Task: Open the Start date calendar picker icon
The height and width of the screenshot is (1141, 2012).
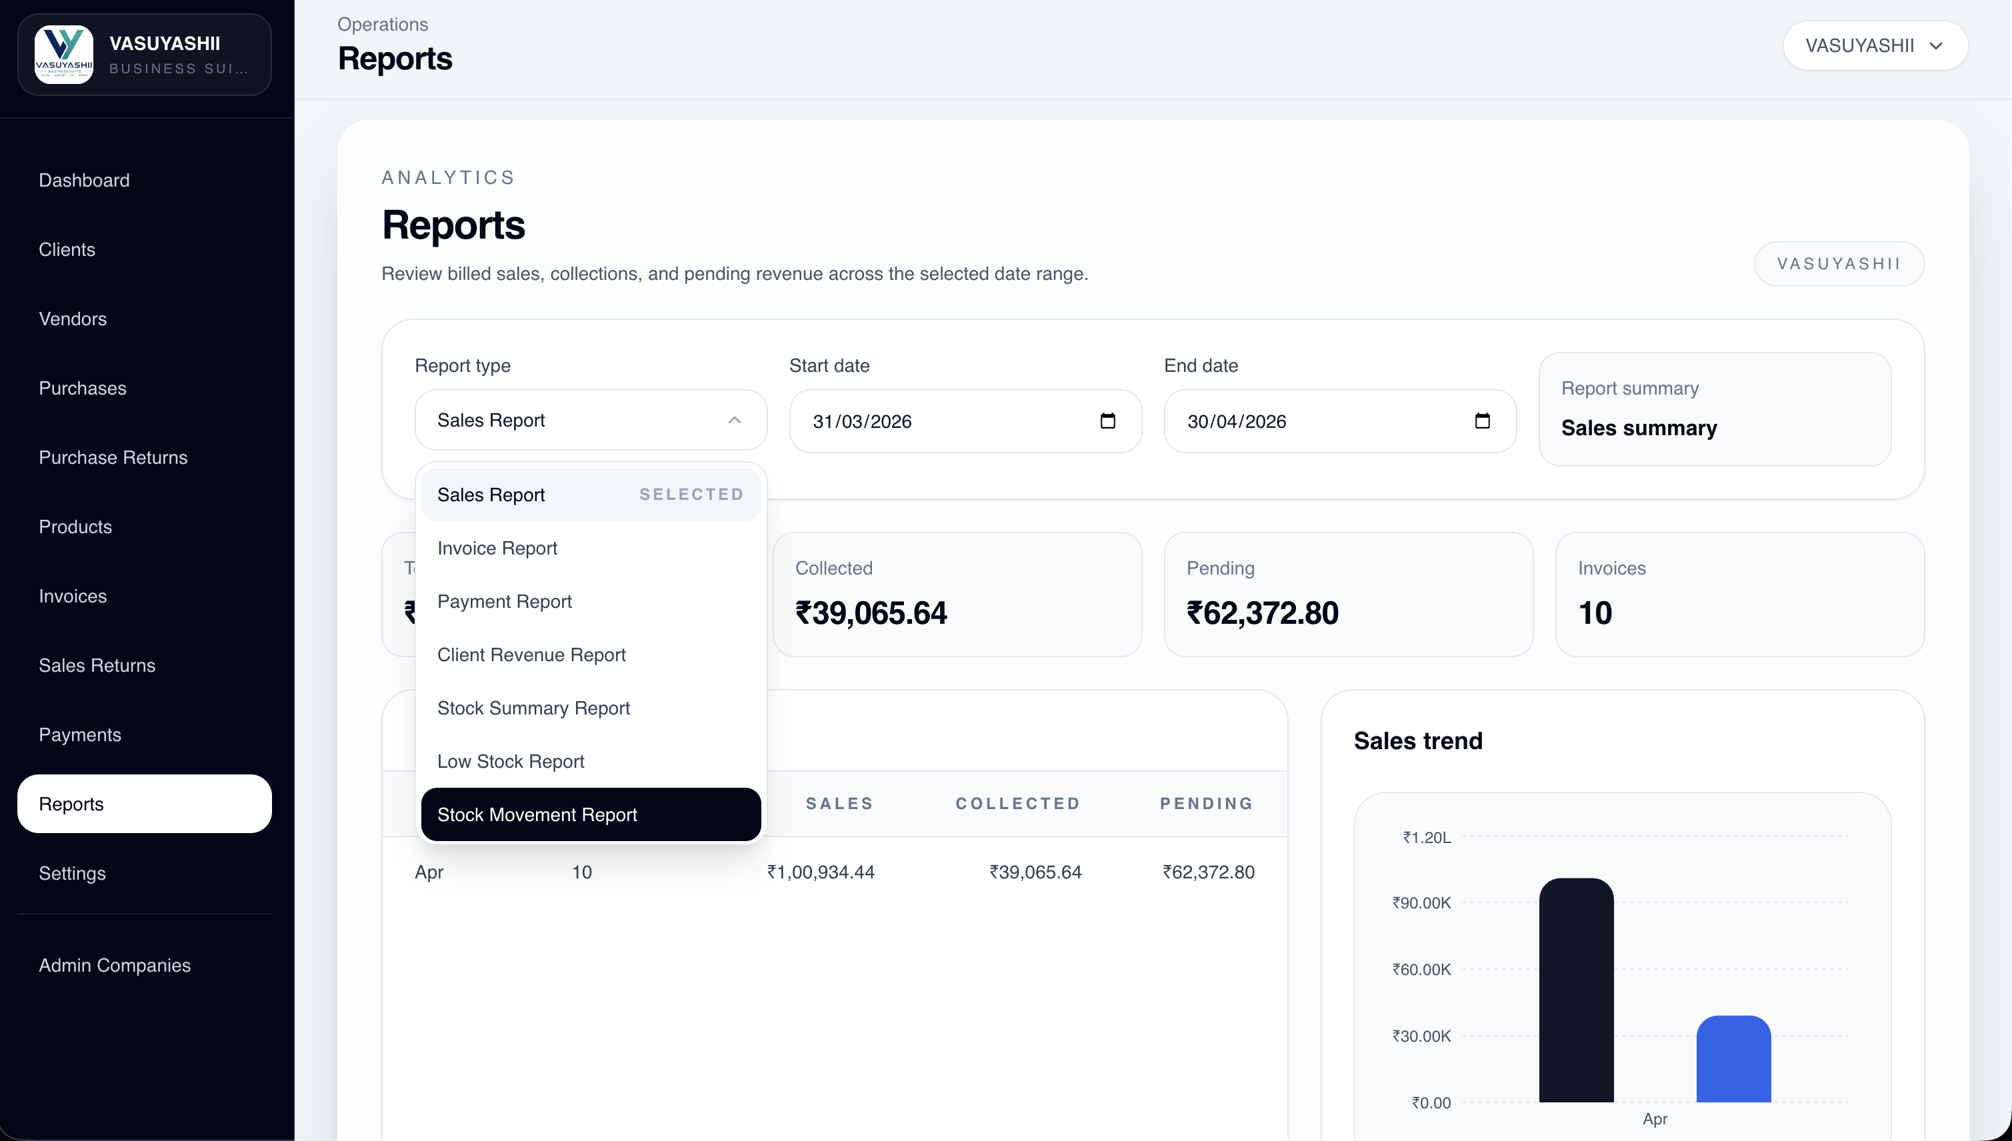Action: pos(1107,421)
